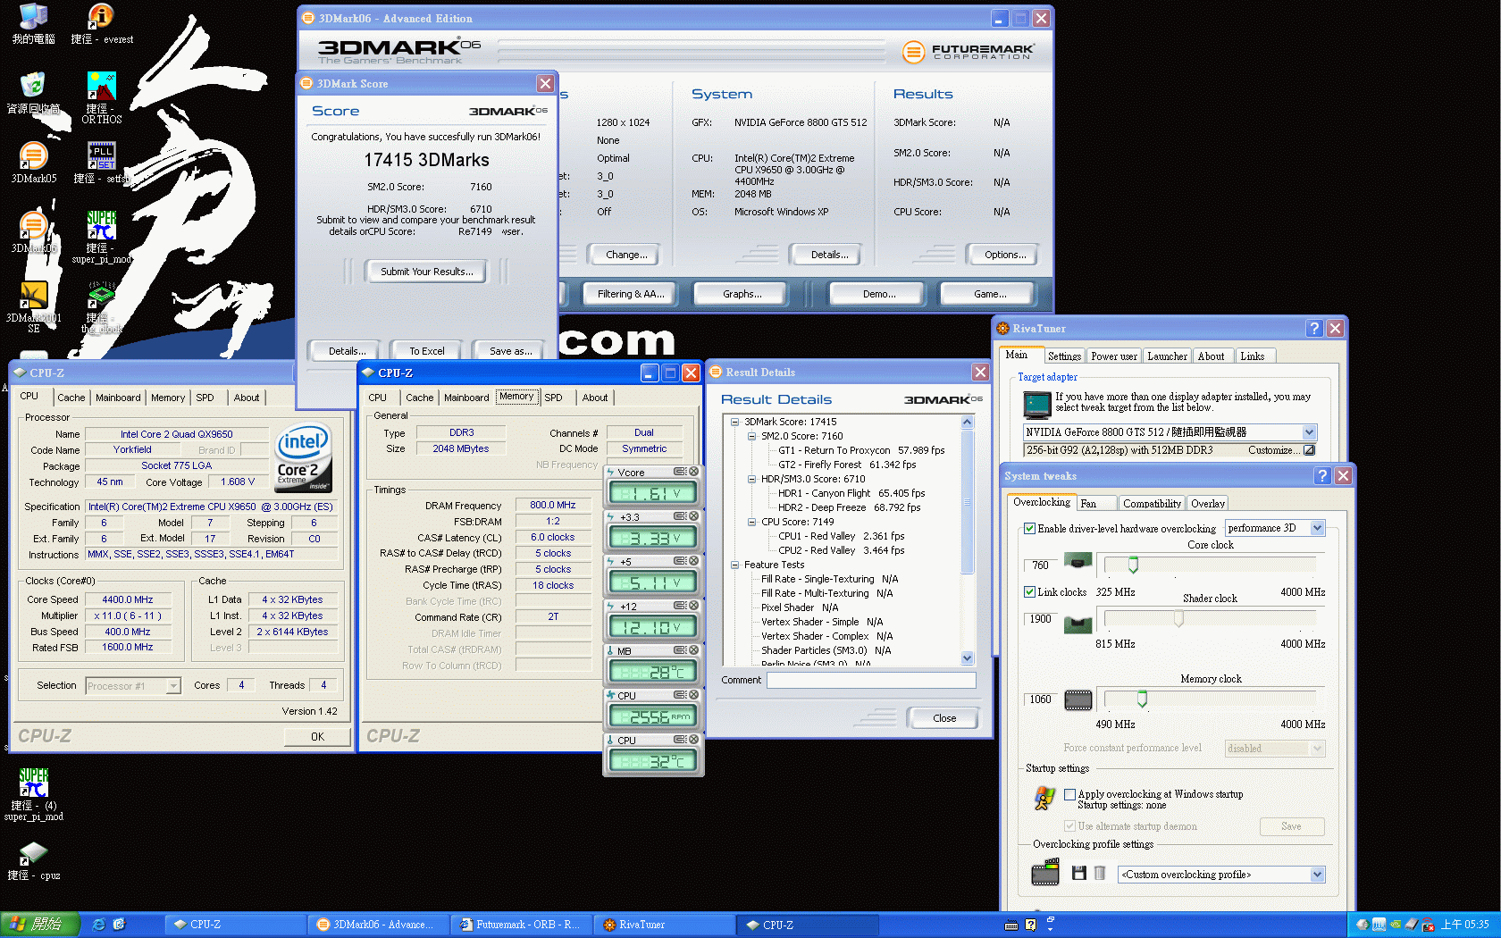Open settings of the +12 sensor gadget
Viewport: 1501px width, 938px height.
(x=680, y=606)
